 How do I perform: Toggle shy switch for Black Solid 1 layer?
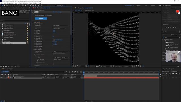43,78
